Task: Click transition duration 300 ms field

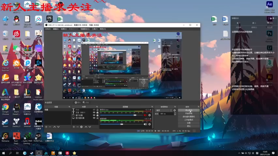Action: coord(166,114)
